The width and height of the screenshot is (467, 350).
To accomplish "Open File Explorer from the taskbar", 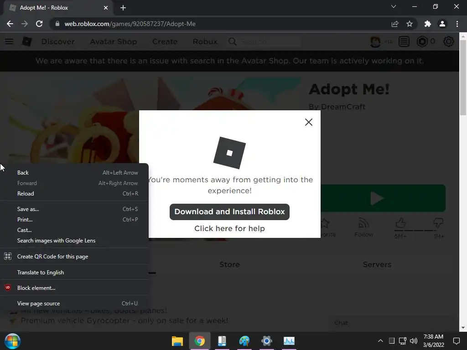I will click(177, 341).
